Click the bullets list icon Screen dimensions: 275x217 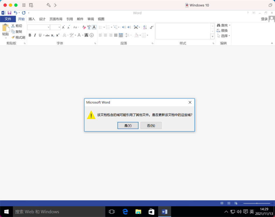100,27
